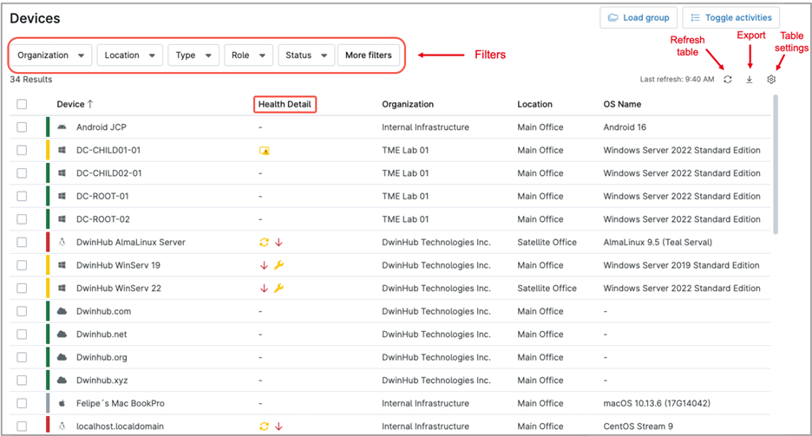The image size is (812, 436).
Task: Click the red down arrow for DwinHub WinServ 22
Action: click(x=264, y=289)
